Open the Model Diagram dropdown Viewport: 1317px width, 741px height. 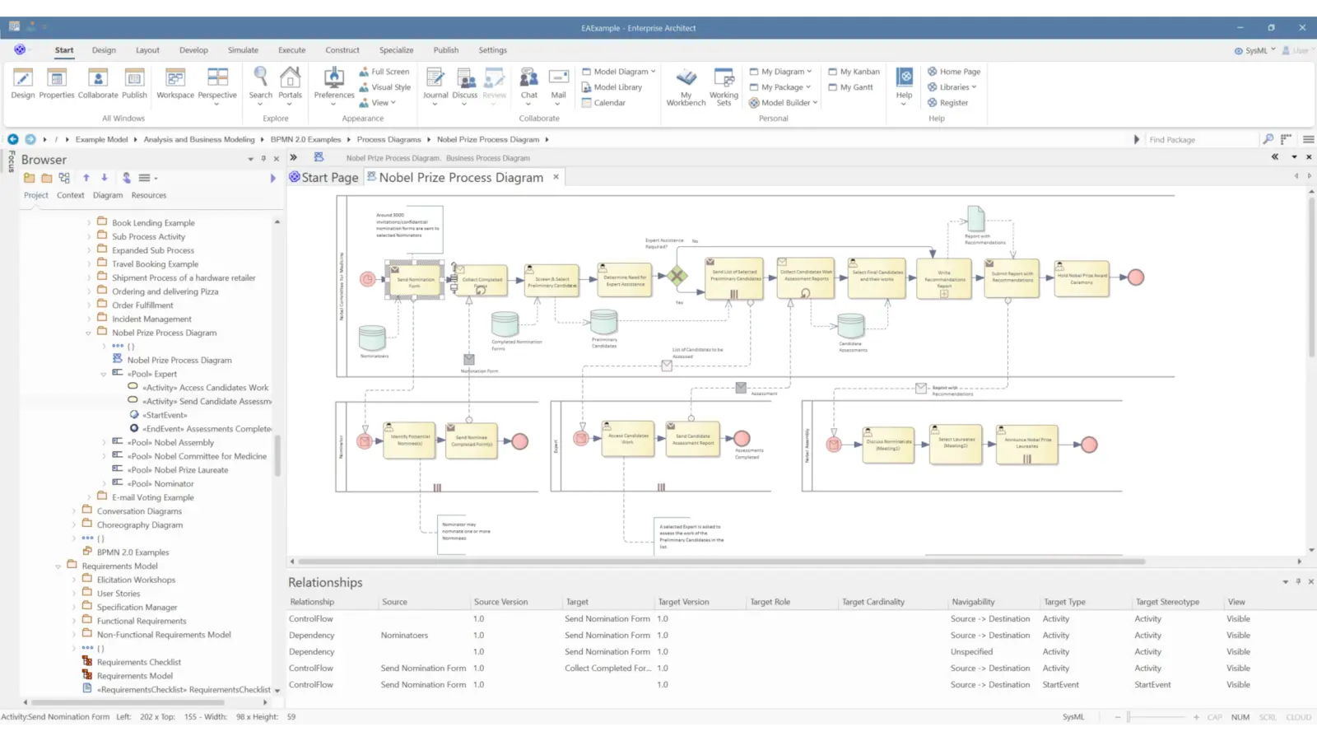617,72
